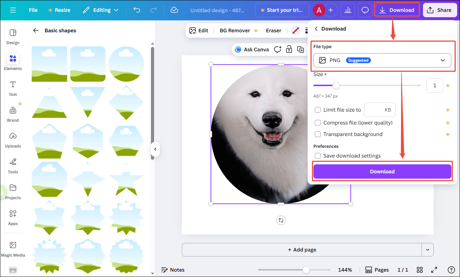460x277 pixels.
Task: Select the BG Remover tool
Action: (235, 30)
